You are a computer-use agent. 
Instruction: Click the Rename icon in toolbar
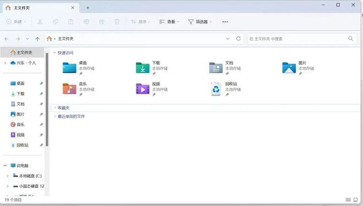point(86,22)
